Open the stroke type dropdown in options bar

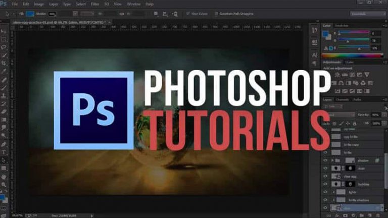tap(87, 14)
